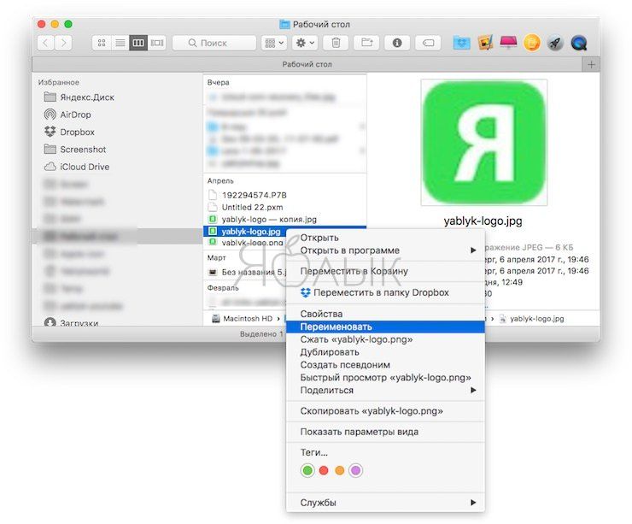632x524 pixels.
Task: Open Screenshot folder in sidebar
Action: [x=75, y=150]
